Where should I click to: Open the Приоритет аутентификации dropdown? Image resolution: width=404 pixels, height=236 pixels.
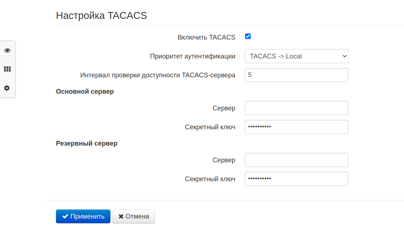[296, 56]
